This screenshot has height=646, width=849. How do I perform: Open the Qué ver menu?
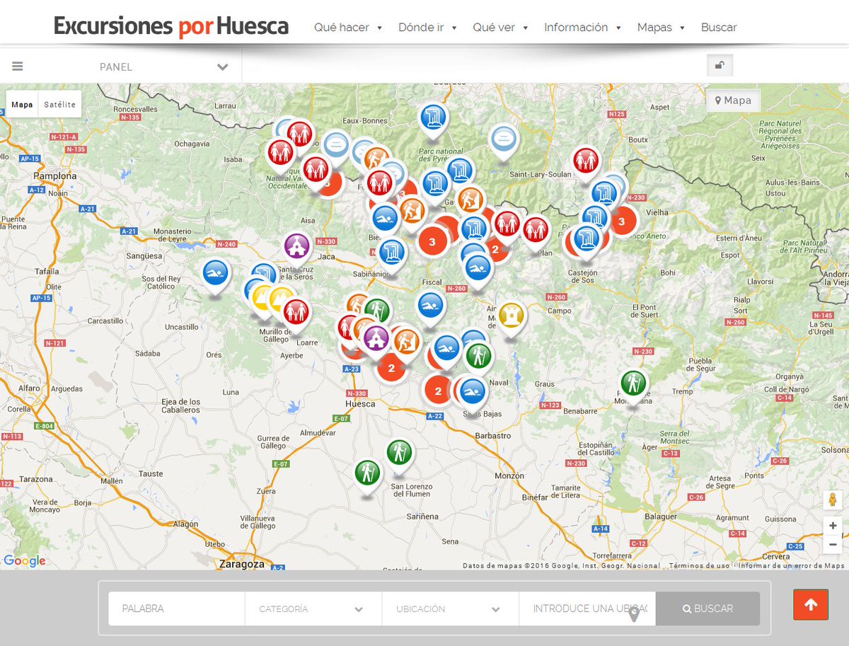coord(501,28)
